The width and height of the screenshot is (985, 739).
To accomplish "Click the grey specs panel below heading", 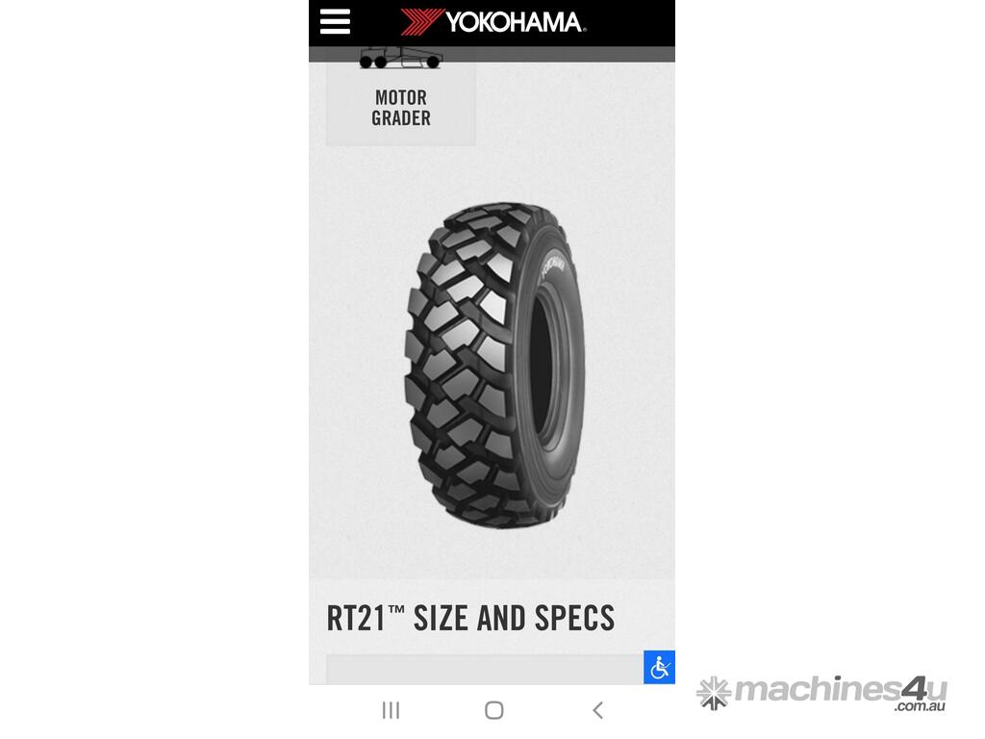I will click(x=485, y=670).
